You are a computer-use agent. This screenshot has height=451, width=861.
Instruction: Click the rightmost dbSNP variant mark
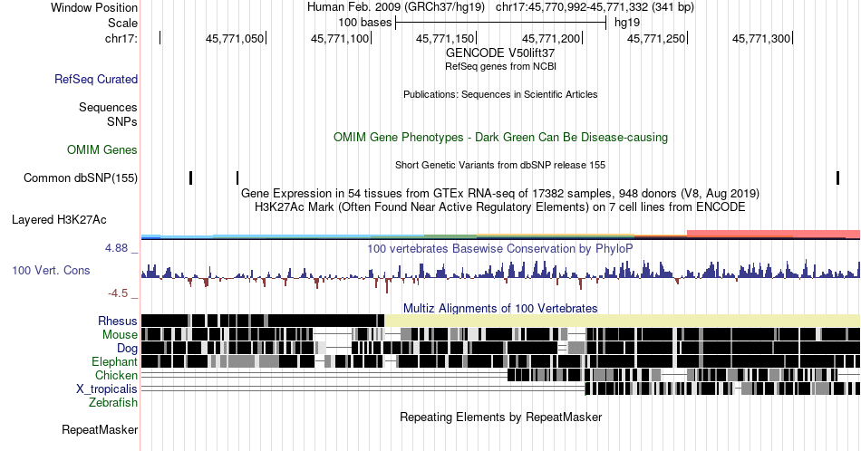pyautogui.click(x=838, y=178)
